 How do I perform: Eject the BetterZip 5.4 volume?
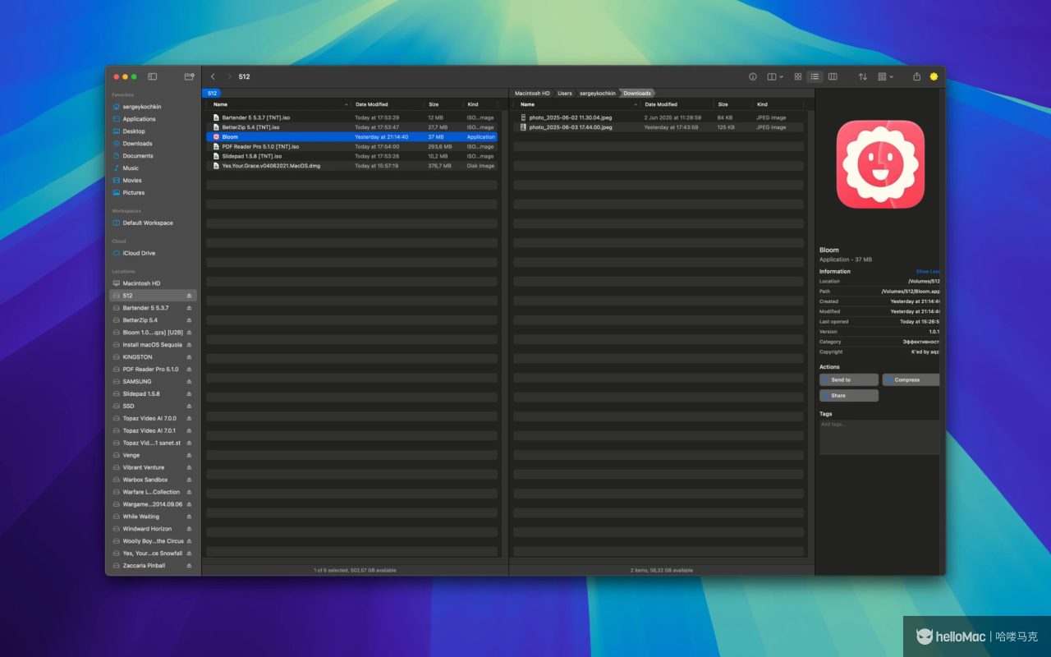tap(189, 320)
